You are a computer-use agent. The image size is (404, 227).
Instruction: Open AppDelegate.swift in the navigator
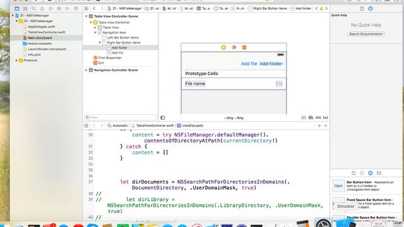[42, 26]
